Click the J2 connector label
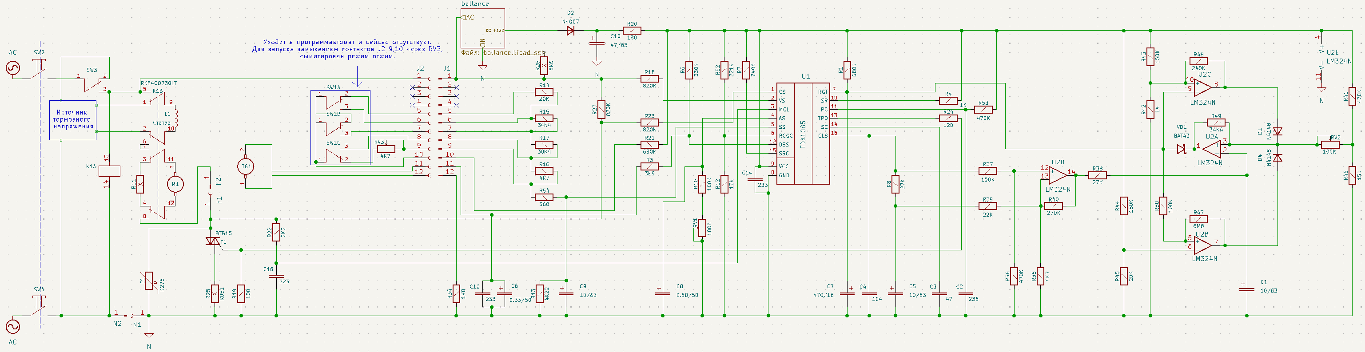The image size is (1365, 352). point(420,68)
